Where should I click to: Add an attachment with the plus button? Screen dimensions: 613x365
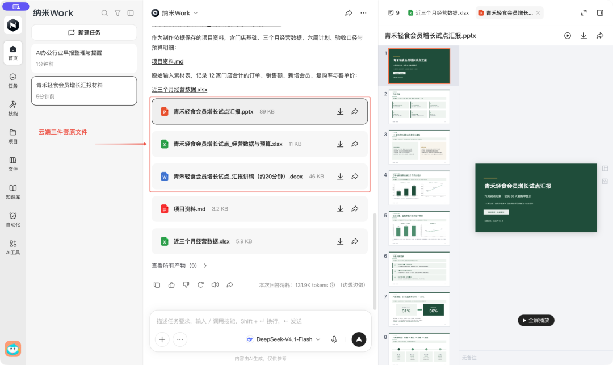[162, 339]
